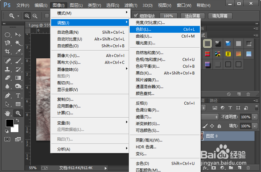Click the Zoom In option icon

(x=27, y=16)
